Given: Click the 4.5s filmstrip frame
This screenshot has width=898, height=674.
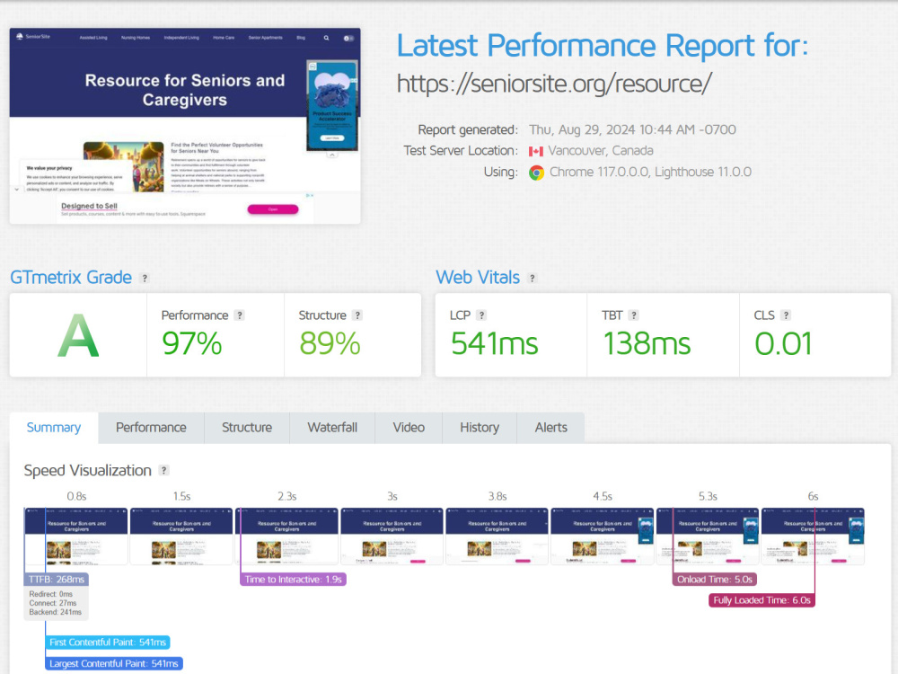Looking at the screenshot, I should [603, 537].
